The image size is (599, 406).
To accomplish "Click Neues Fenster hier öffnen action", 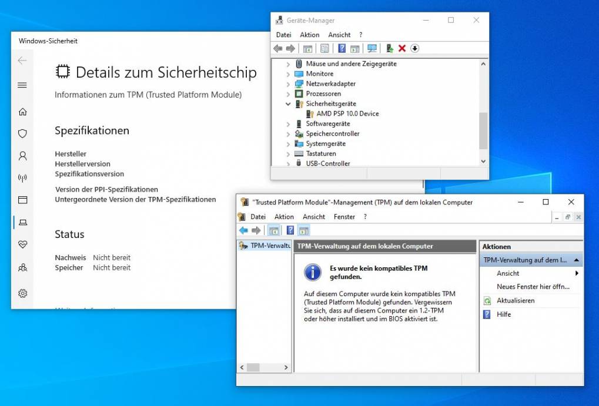I will (x=533, y=287).
